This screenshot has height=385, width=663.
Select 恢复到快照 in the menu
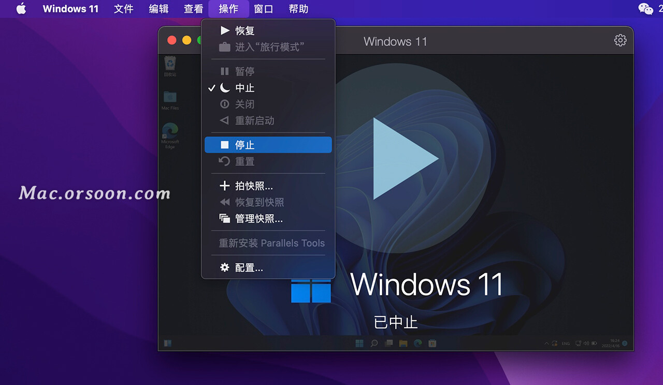tap(268, 202)
